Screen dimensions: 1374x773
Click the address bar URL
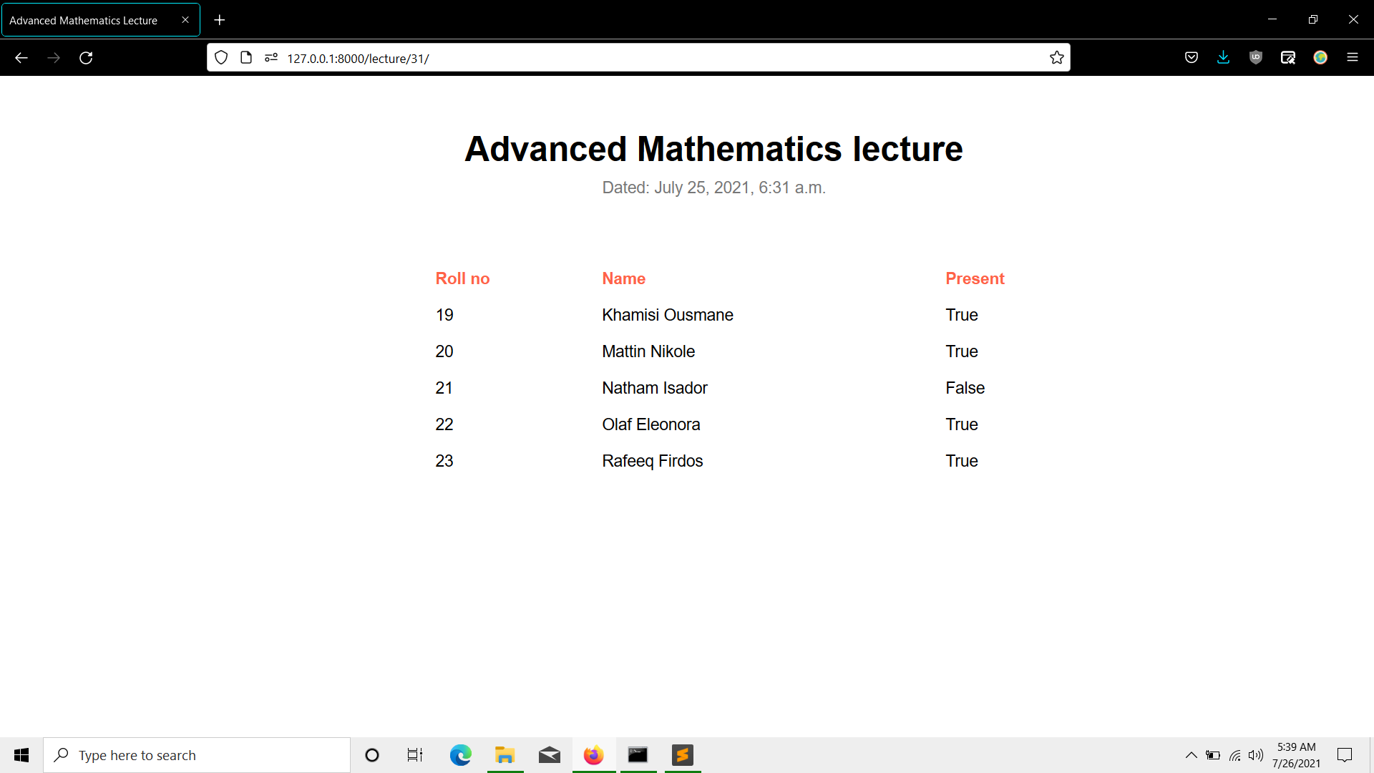[358, 59]
